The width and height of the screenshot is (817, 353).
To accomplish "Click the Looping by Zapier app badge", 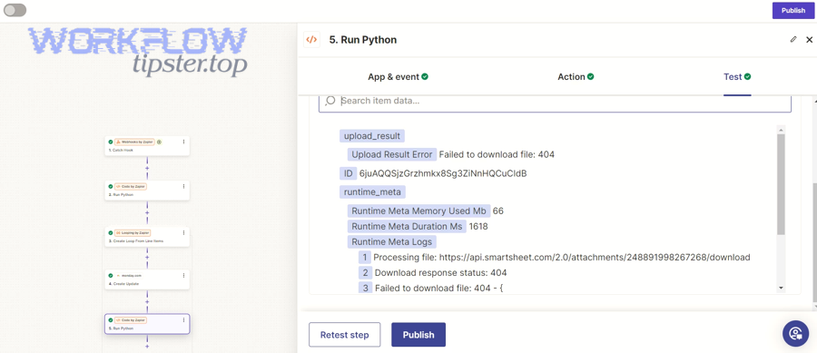I will (x=133, y=232).
